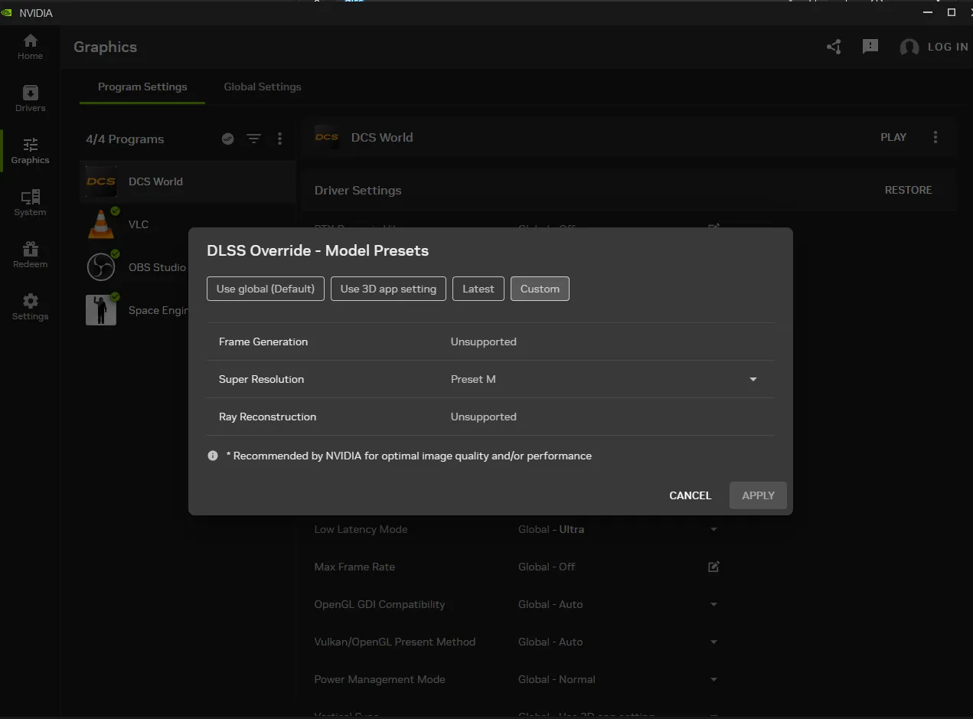Select the VLC cone icon

point(101,224)
